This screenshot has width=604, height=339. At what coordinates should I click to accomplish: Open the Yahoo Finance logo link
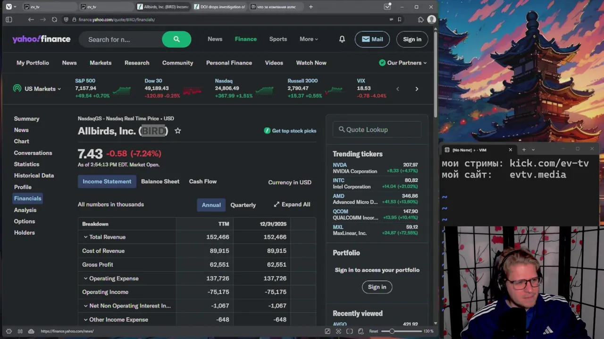(42, 39)
